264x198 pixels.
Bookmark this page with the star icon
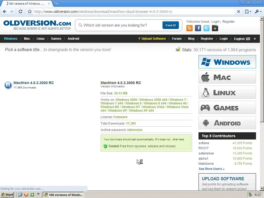30,11
